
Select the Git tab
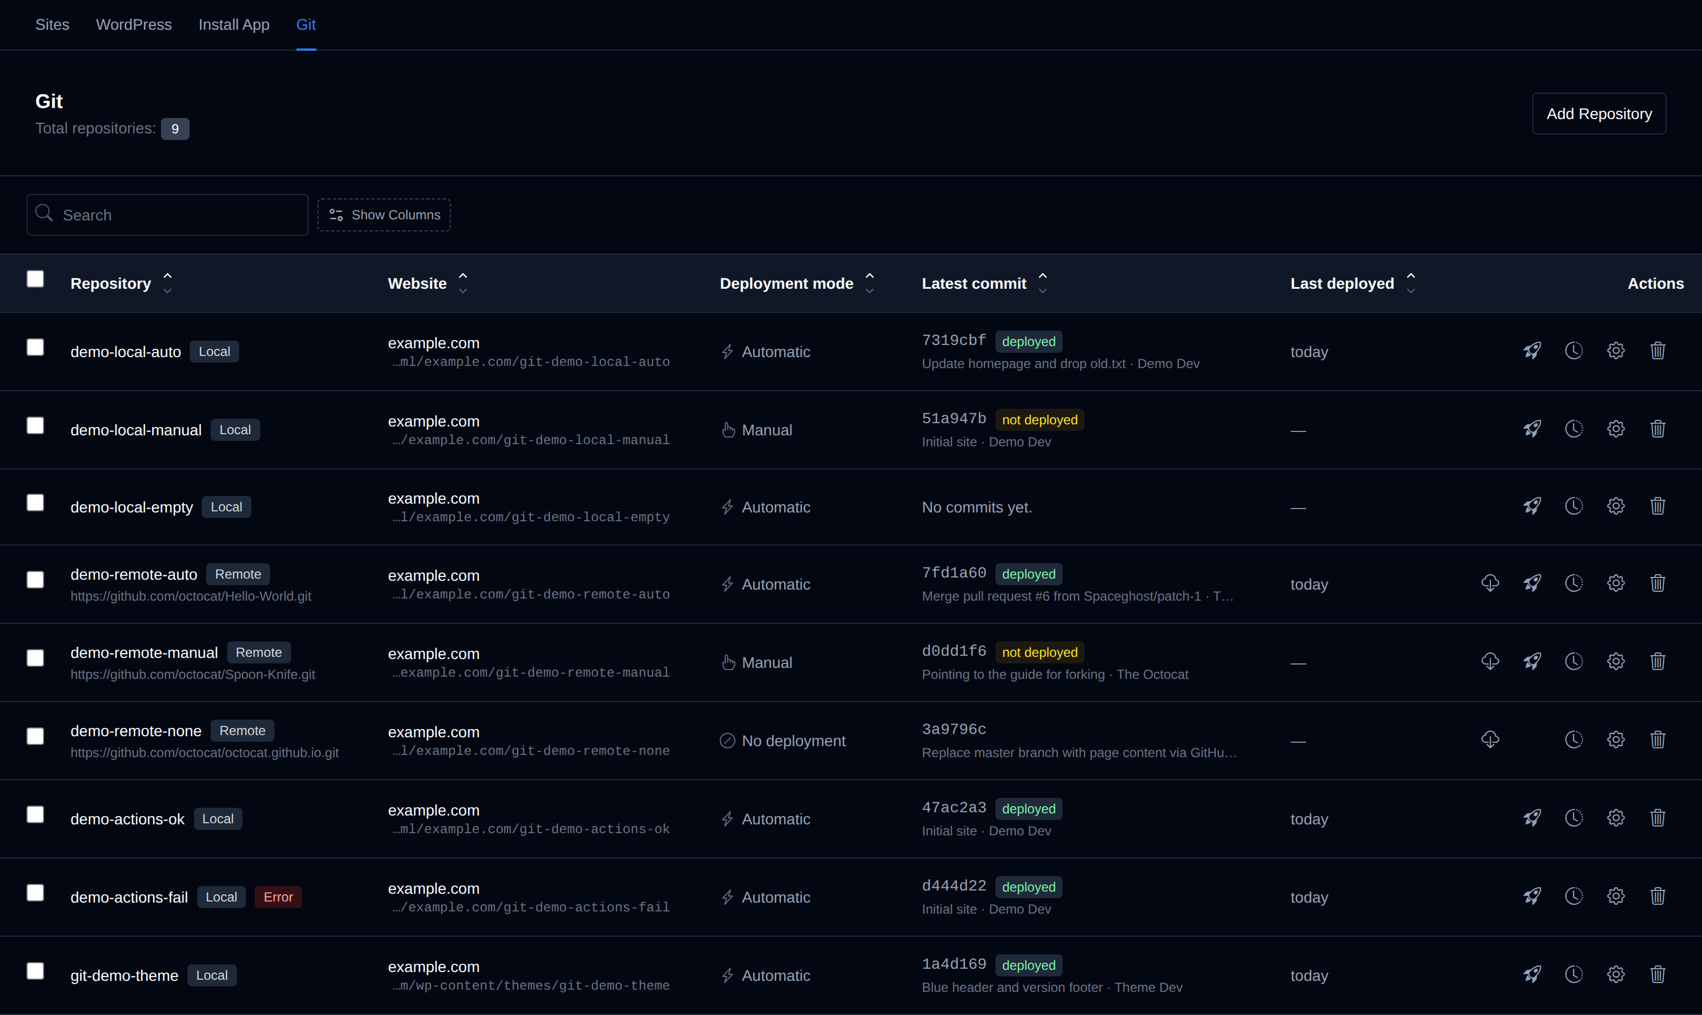pyautogui.click(x=306, y=25)
